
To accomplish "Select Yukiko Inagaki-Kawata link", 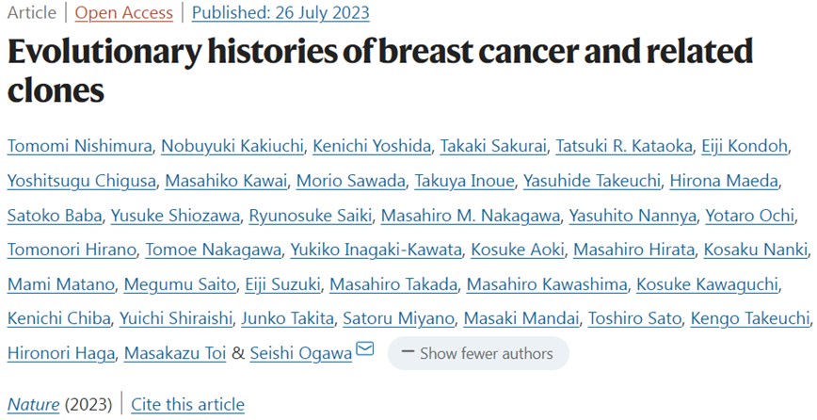I will click(x=376, y=250).
